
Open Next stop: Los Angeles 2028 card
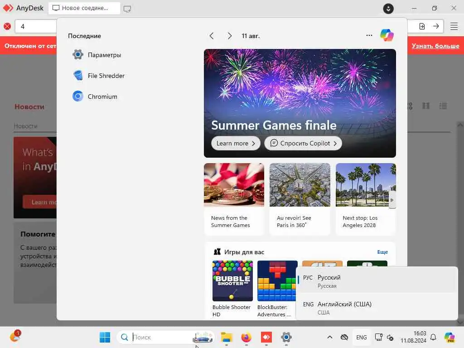click(x=366, y=199)
